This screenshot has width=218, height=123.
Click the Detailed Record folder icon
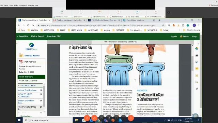click(x=21, y=55)
